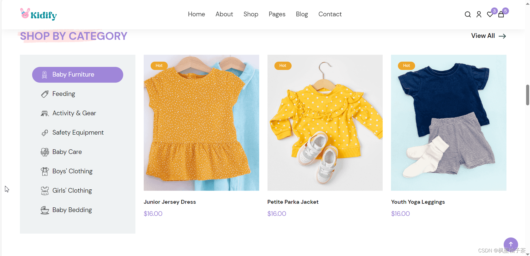The height and width of the screenshot is (256, 530).
Task: Click the $16.00 price under Junior Jersey Dress
Action: point(153,214)
